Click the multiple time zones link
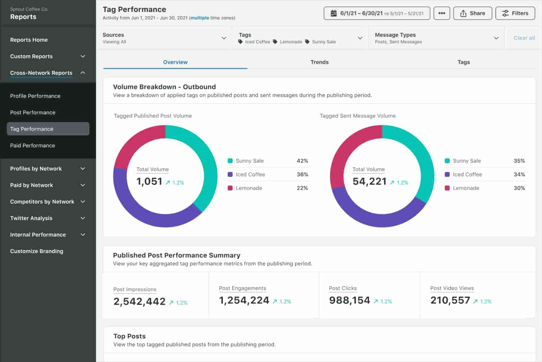Image resolution: width=542 pixels, height=362 pixels. point(200,18)
